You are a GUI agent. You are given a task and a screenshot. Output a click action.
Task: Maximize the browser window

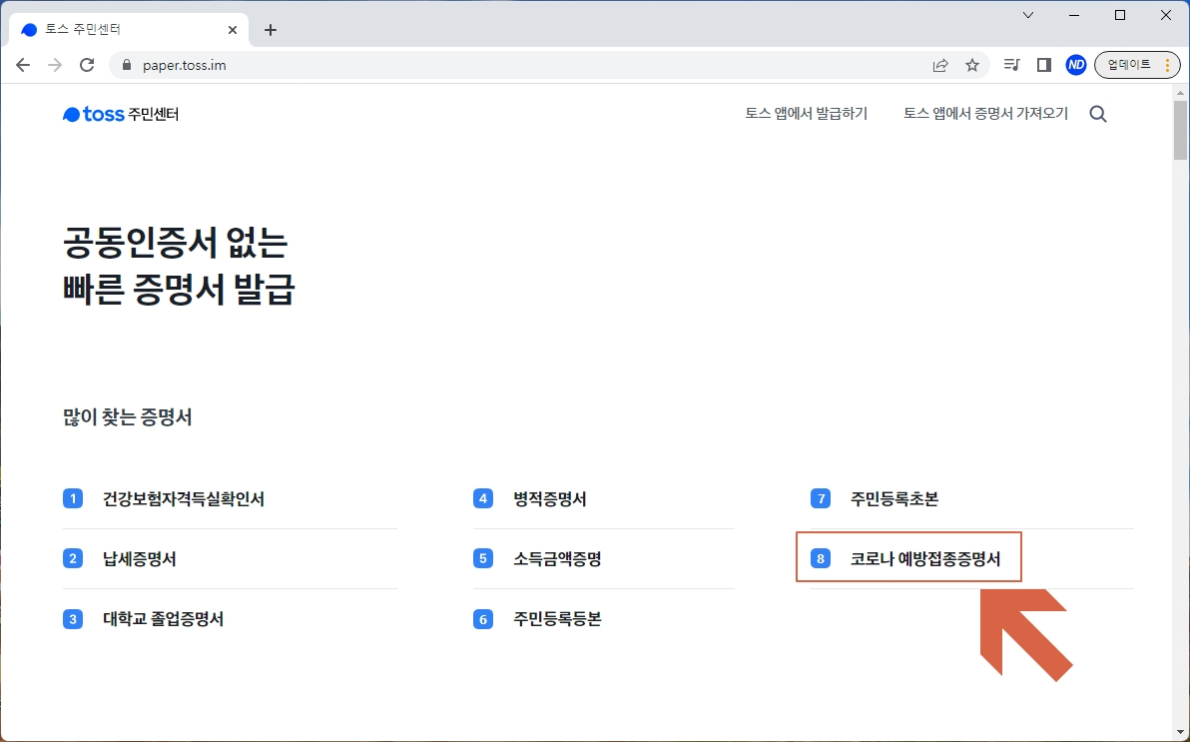1120,15
